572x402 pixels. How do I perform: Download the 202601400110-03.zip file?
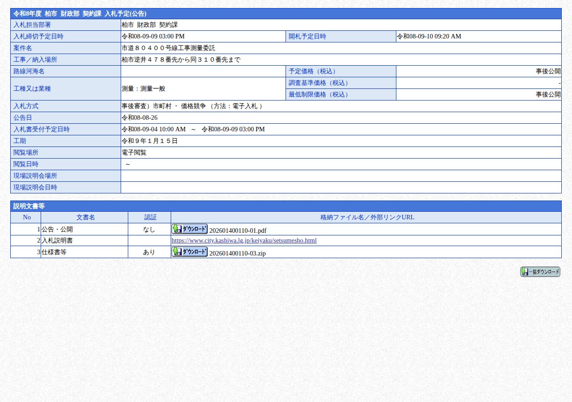coord(189,252)
